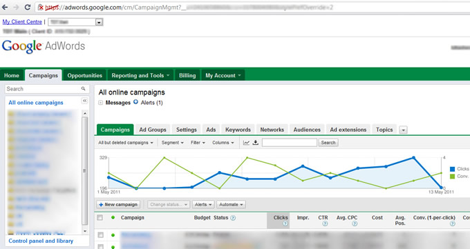Go to Home tab

point(12,75)
